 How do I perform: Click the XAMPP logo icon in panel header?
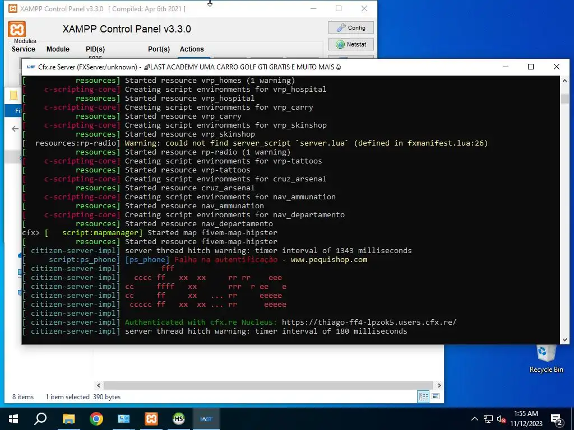(17, 29)
